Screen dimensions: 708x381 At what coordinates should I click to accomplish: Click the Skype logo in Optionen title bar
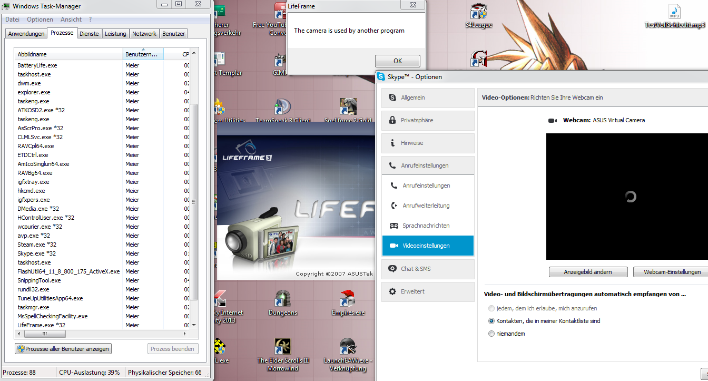tap(381, 77)
